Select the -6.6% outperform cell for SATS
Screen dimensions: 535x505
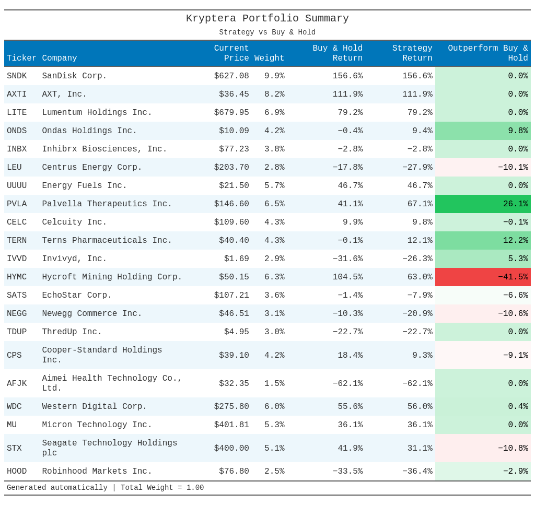(x=483, y=295)
